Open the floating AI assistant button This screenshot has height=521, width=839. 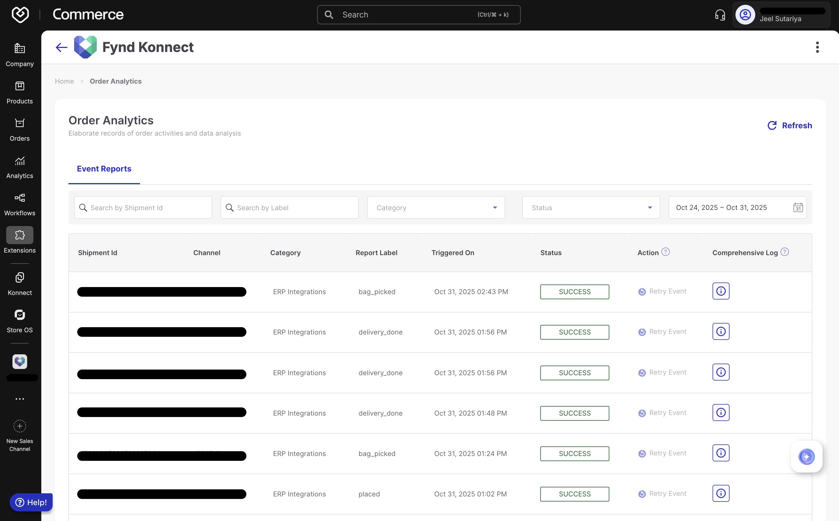point(806,457)
